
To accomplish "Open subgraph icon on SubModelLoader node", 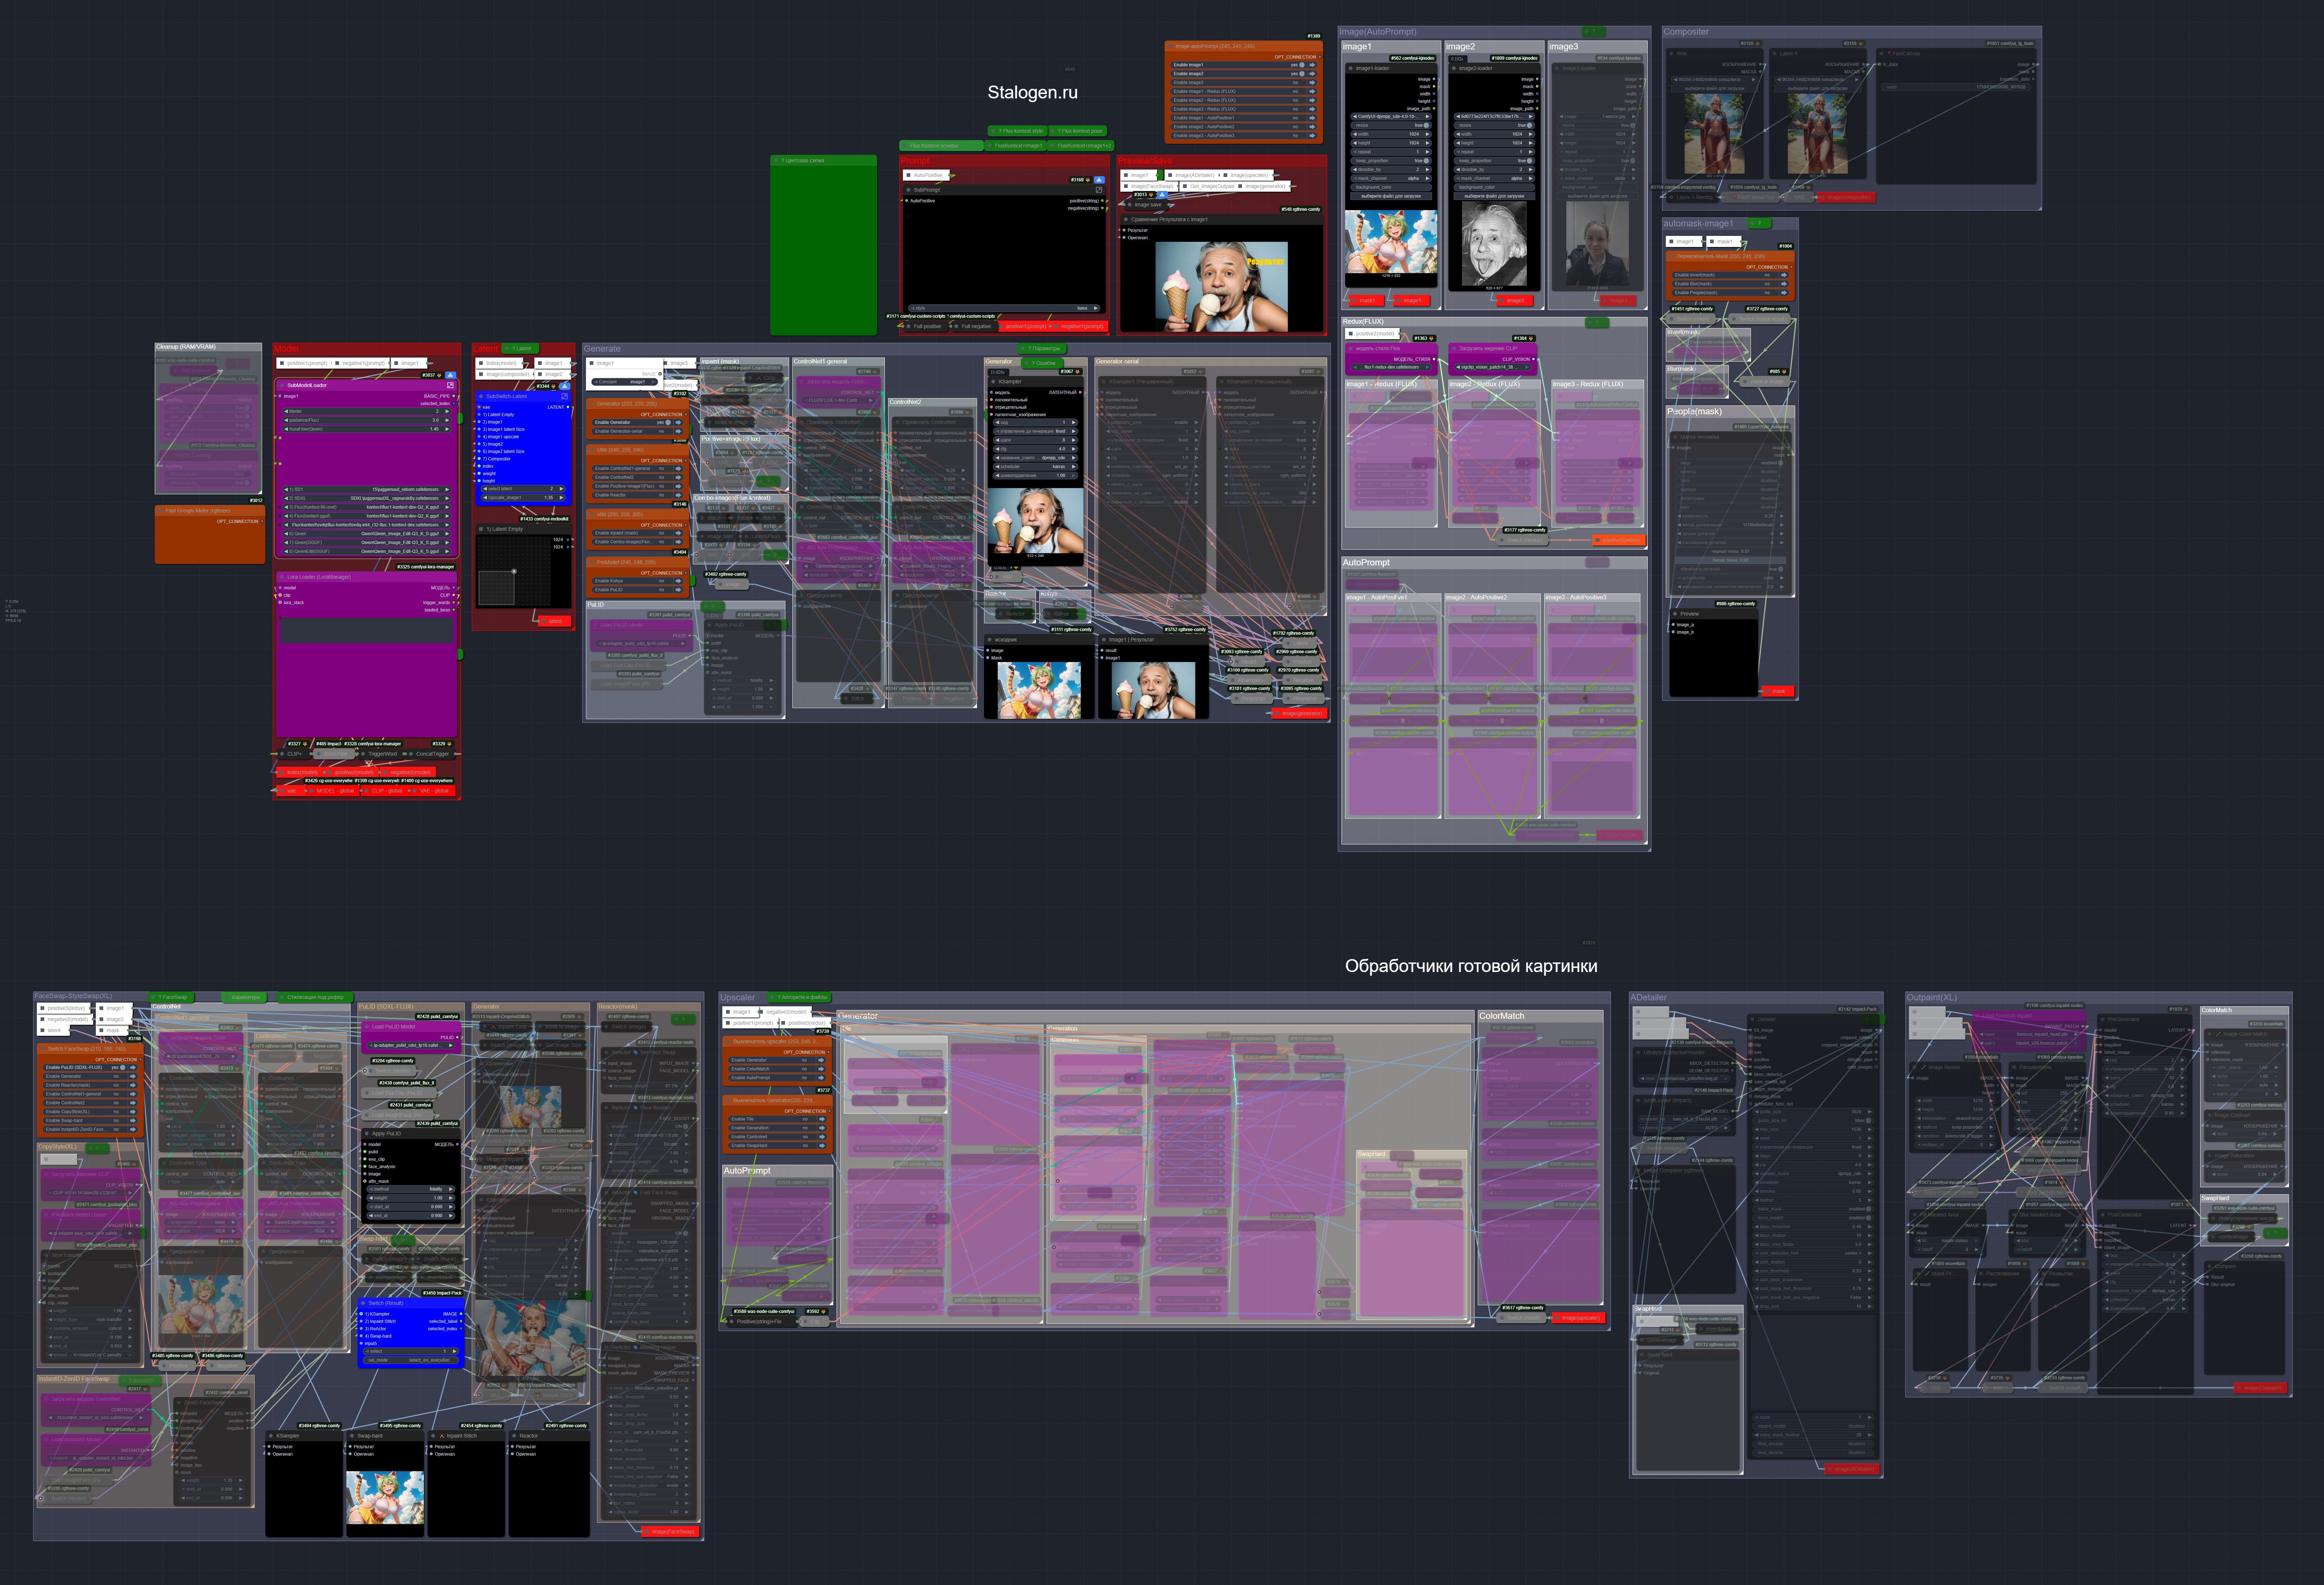I will point(450,385).
